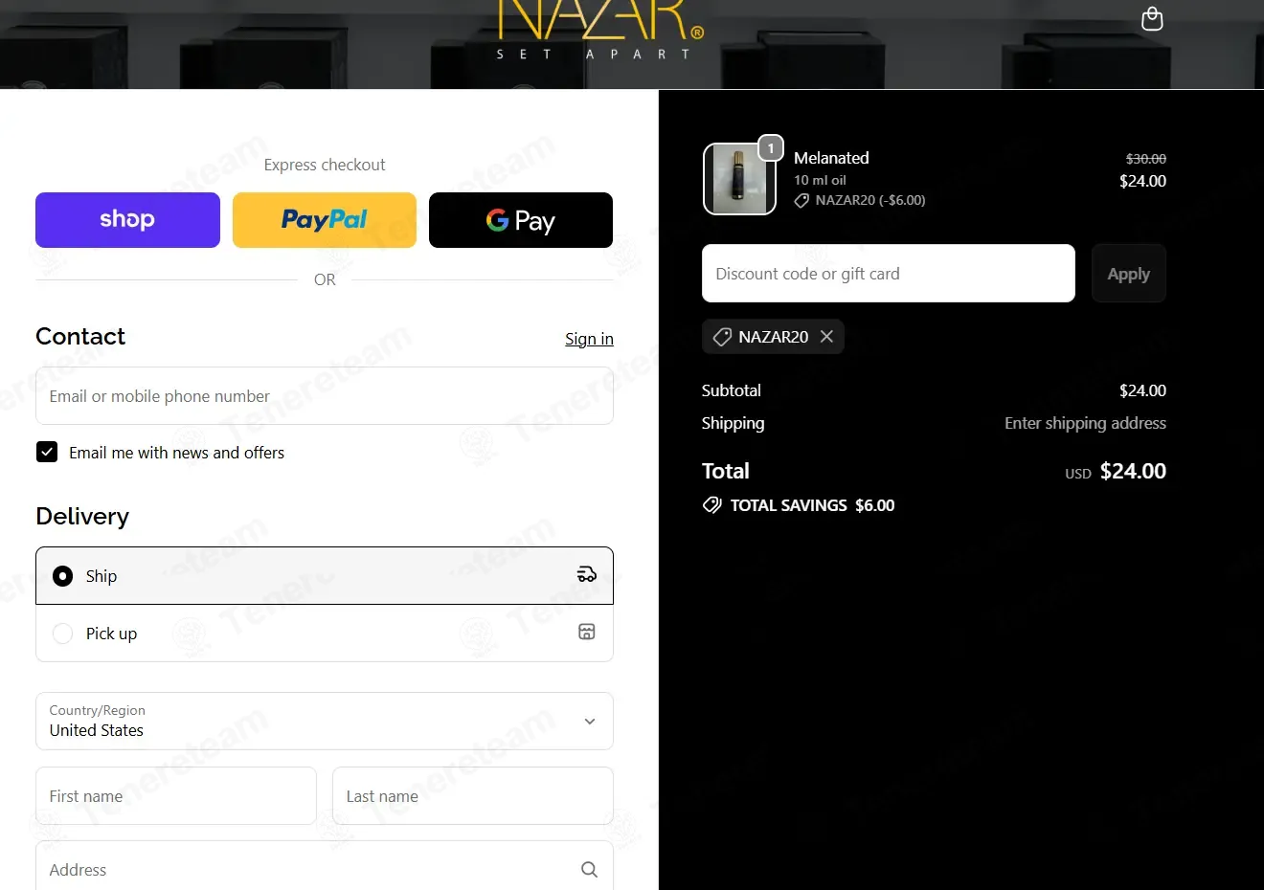1264x890 pixels.
Task: Click the Total amount $24.00
Action: coord(1133,471)
